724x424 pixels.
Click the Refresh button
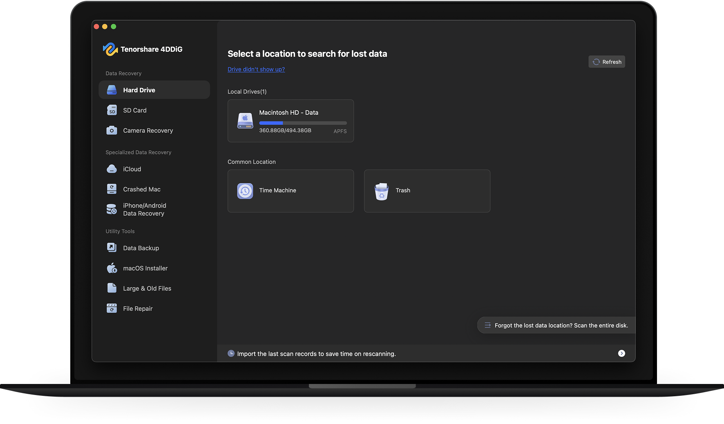(607, 62)
